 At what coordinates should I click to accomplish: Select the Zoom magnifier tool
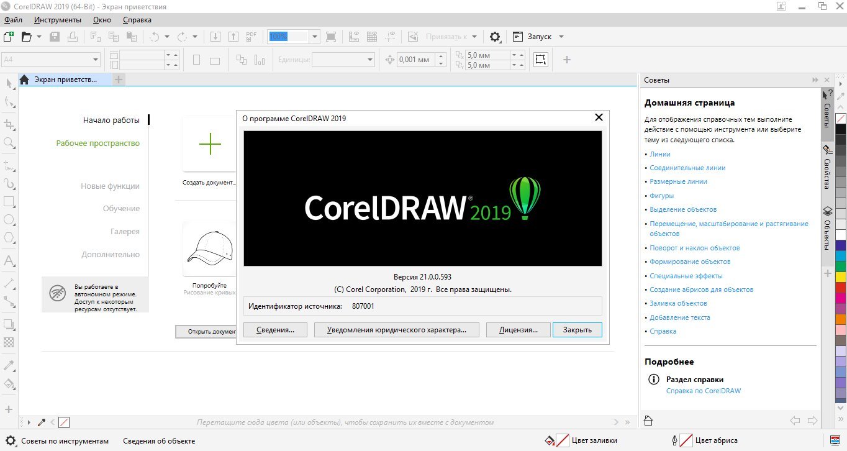pyautogui.click(x=9, y=143)
